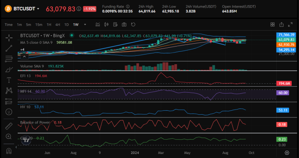Click the Volume SMA 9 indicator label

32,66
